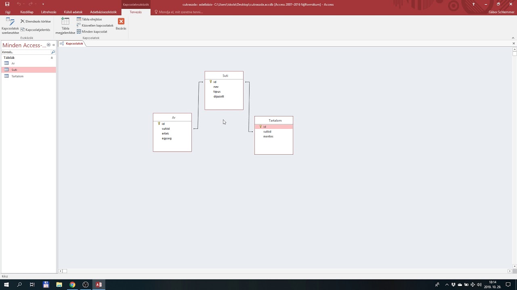Select the highlighted id field in Tartalom

point(274,126)
